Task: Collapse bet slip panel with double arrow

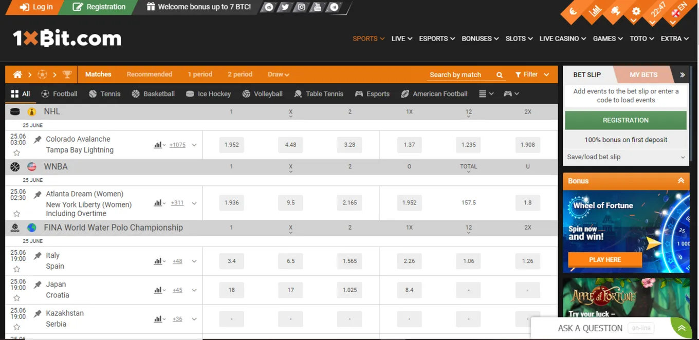Action: [x=682, y=75]
